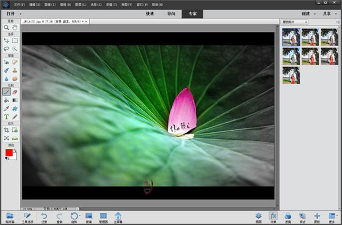
Task: Select the Custom Shape tool
Action: coord(15,109)
